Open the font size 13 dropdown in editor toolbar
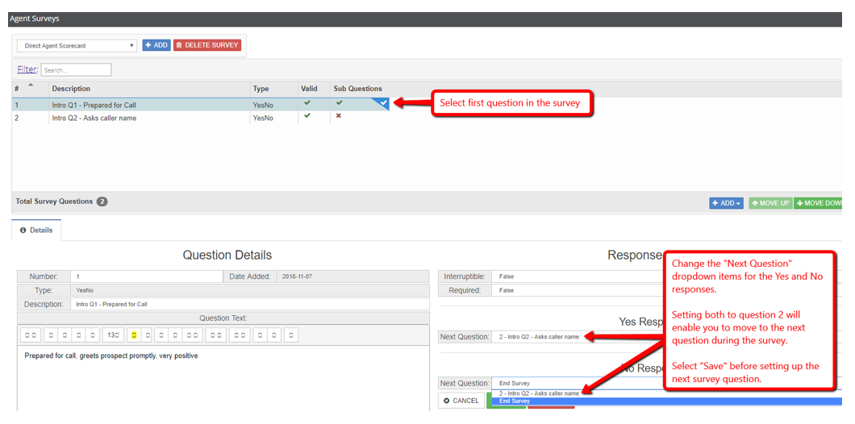This screenshot has width=855, height=424. click(x=112, y=335)
